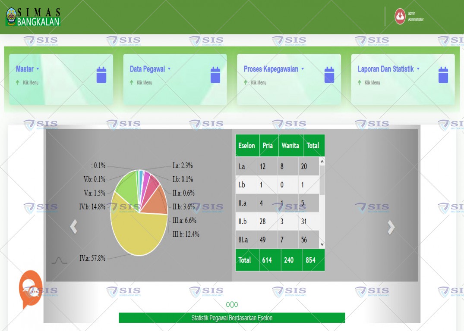The height and width of the screenshot is (331, 464).
Task: Select the second carousel indicator dot
Action: tap(232, 304)
